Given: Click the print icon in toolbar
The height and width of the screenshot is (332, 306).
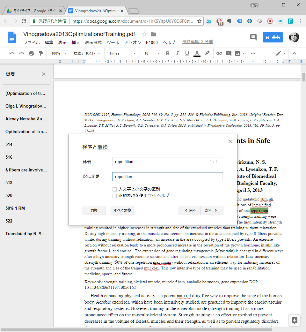Looking at the screenshot, I should tap(31, 53).
